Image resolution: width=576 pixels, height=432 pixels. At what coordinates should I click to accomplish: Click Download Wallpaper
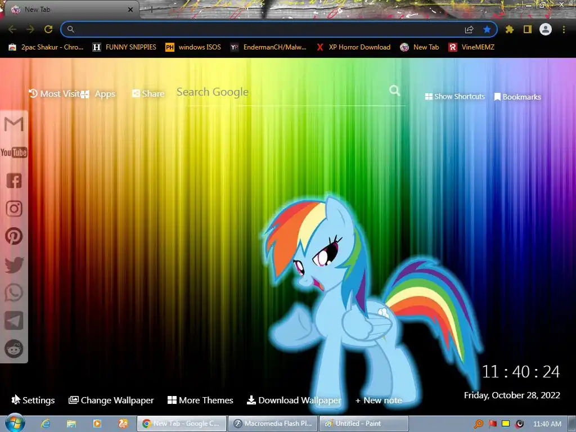click(x=294, y=400)
